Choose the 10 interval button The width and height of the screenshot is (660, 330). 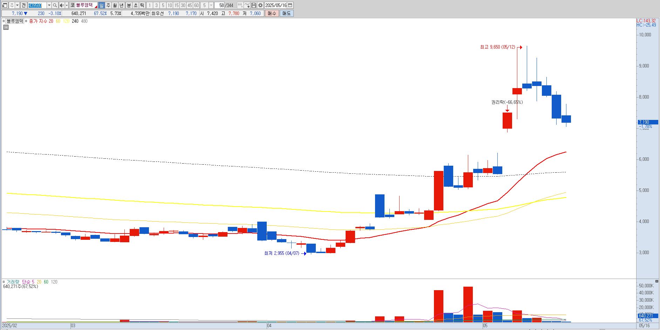click(x=170, y=5)
